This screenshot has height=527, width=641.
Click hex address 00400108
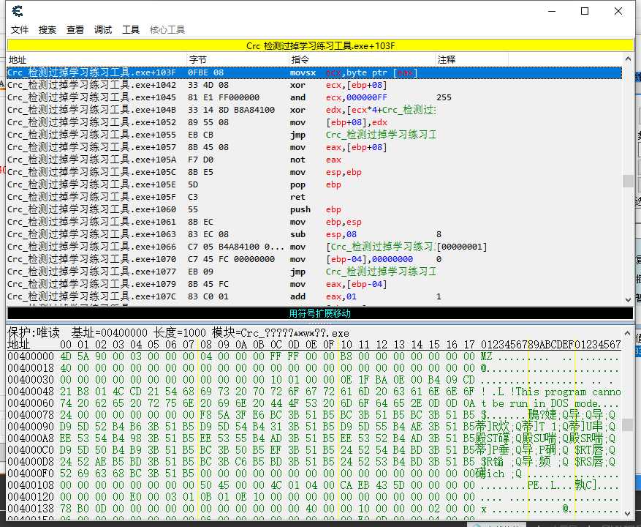[31, 485]
